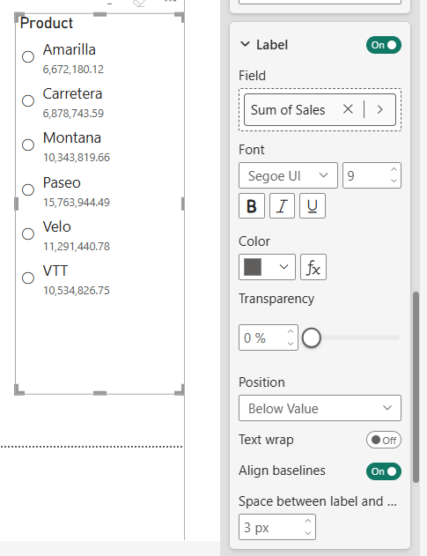Open the Segoe UI font dropdown
The image size is (427, 556).
pyautogui.click(x=288, y=175)
